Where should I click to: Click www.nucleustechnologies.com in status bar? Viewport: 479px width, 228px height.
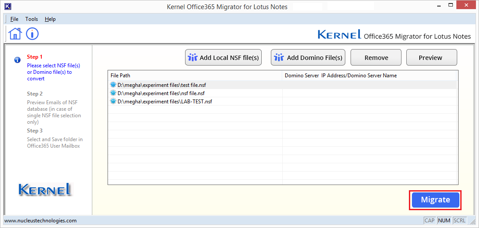40,220
